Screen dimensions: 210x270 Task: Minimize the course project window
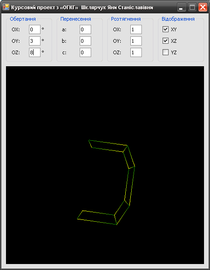(181, 7)
